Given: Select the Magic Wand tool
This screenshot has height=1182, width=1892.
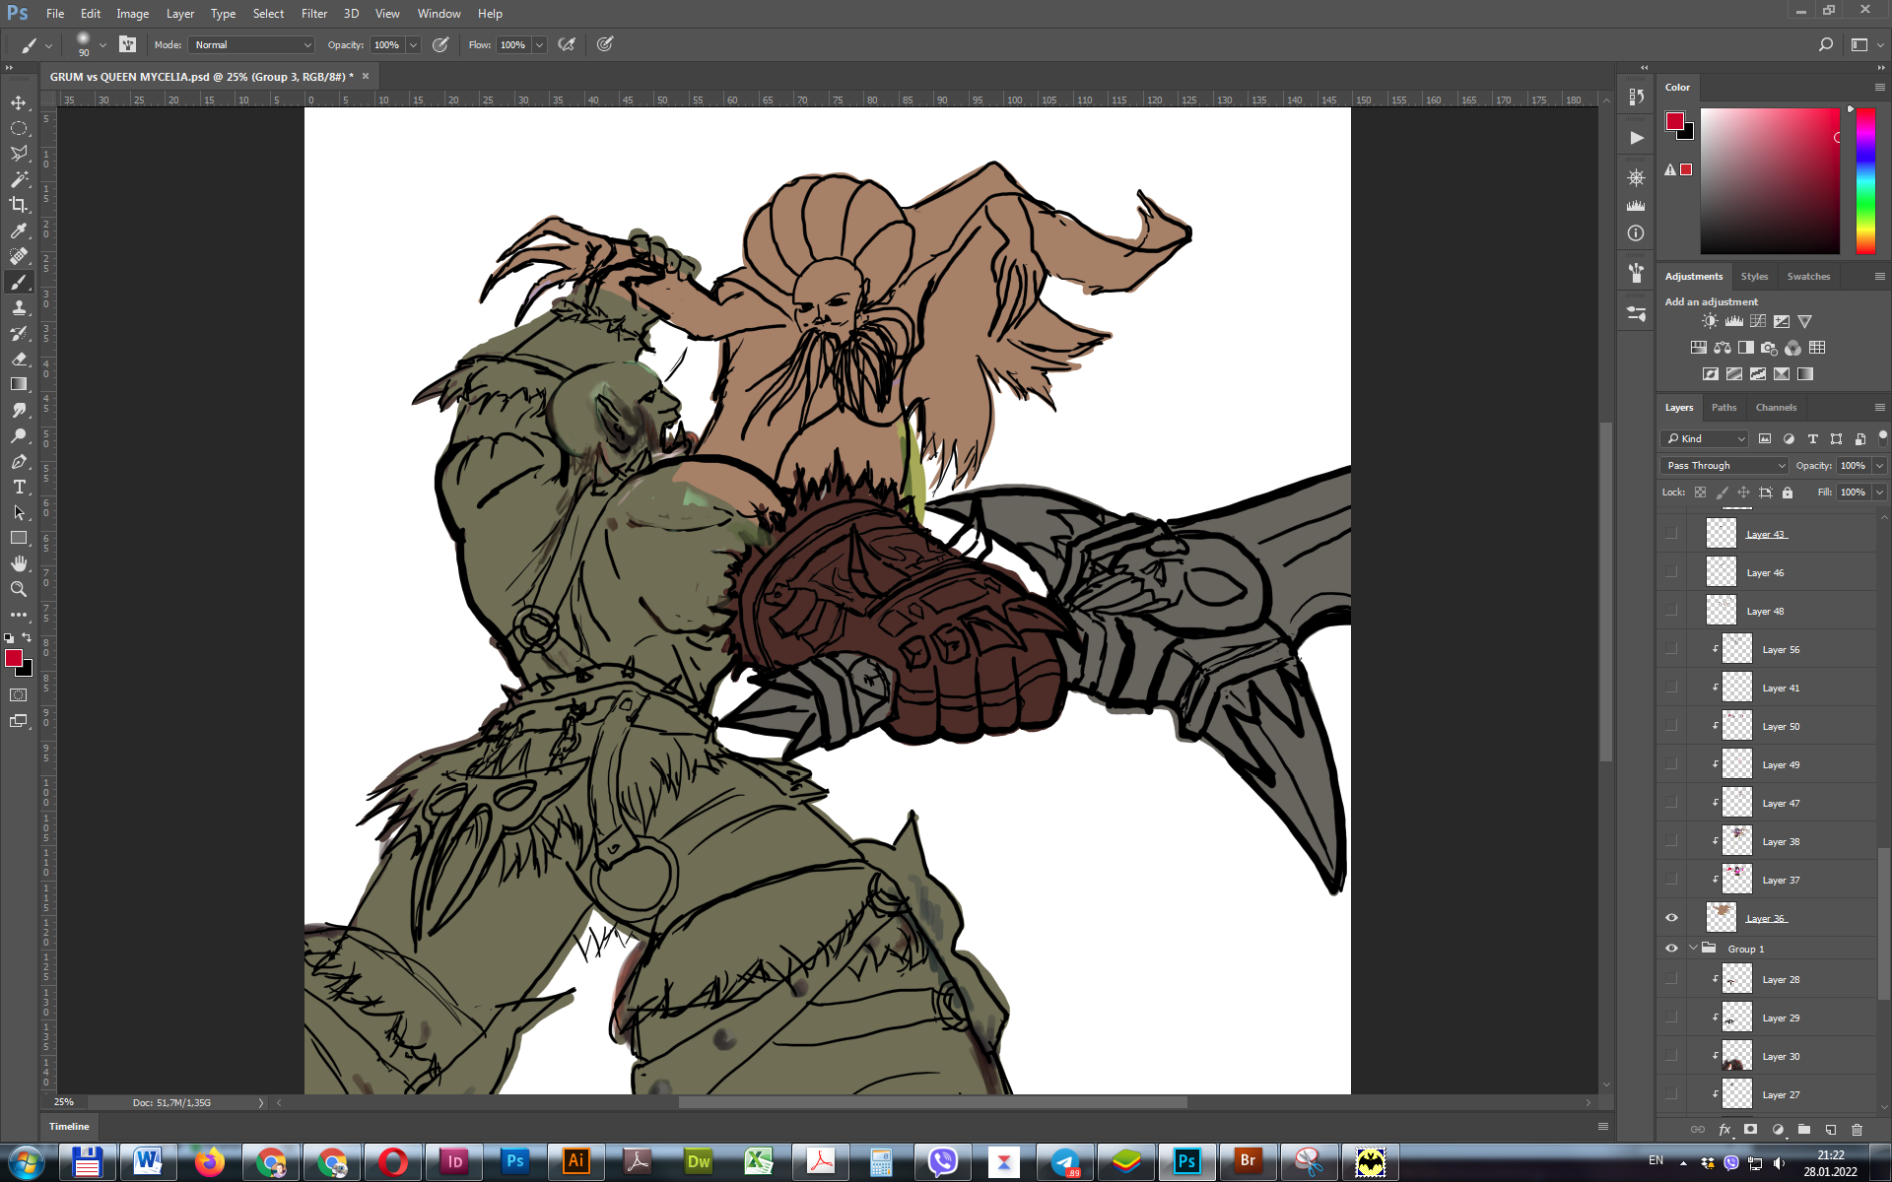Looking at the screenshot, I should coord(19,179).
